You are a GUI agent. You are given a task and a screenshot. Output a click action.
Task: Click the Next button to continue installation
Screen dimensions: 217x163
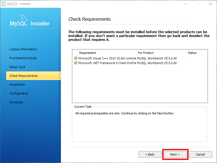click(175, 154)
